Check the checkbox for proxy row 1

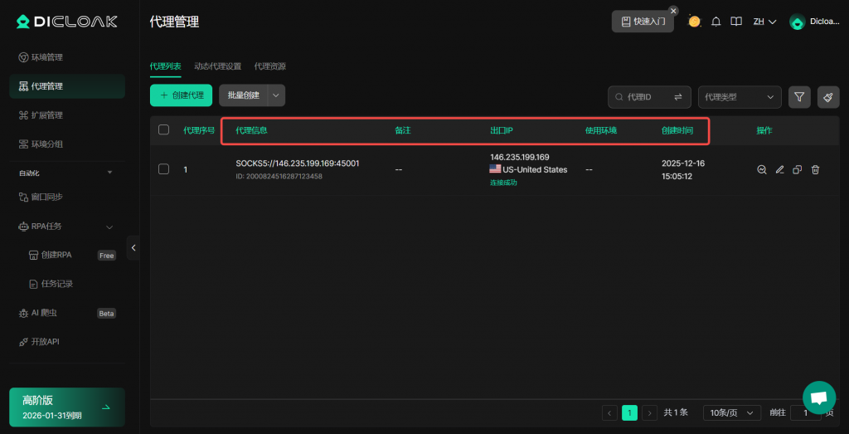point(163,169)
